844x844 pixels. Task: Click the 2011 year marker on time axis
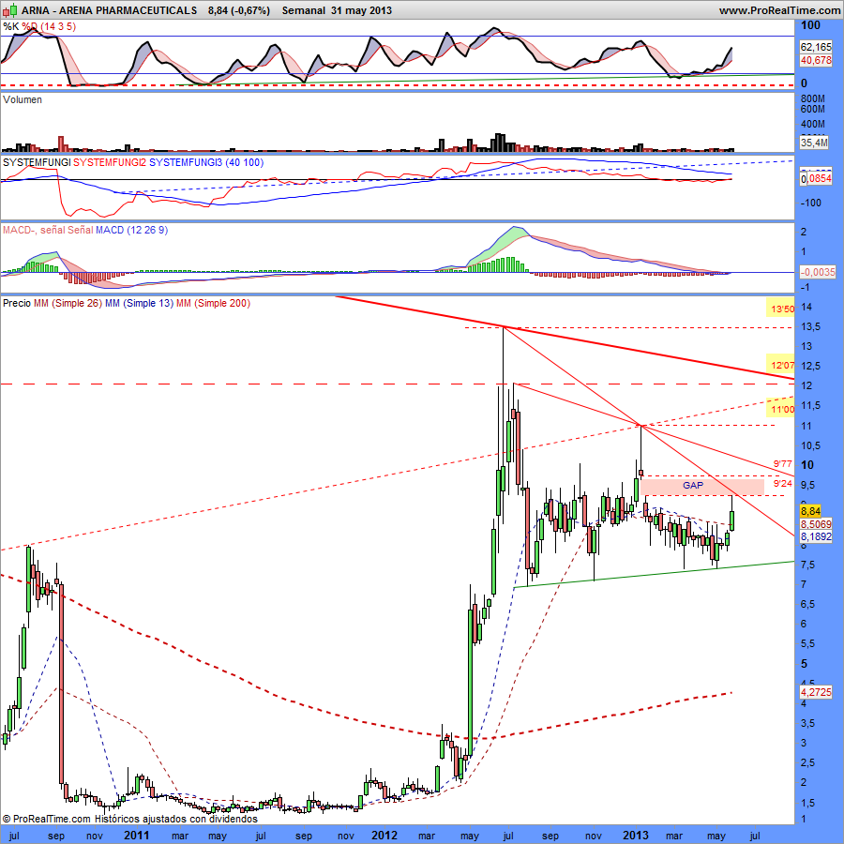[136, 836]
